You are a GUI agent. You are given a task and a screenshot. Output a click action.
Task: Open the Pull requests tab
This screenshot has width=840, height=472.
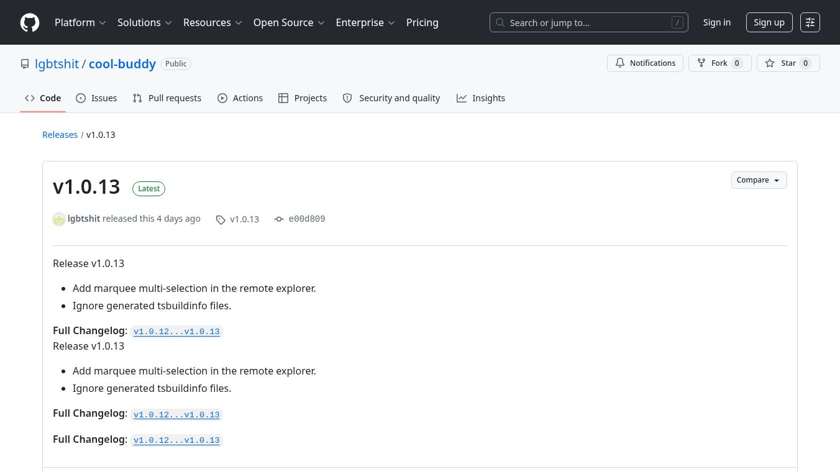(167, 98)
